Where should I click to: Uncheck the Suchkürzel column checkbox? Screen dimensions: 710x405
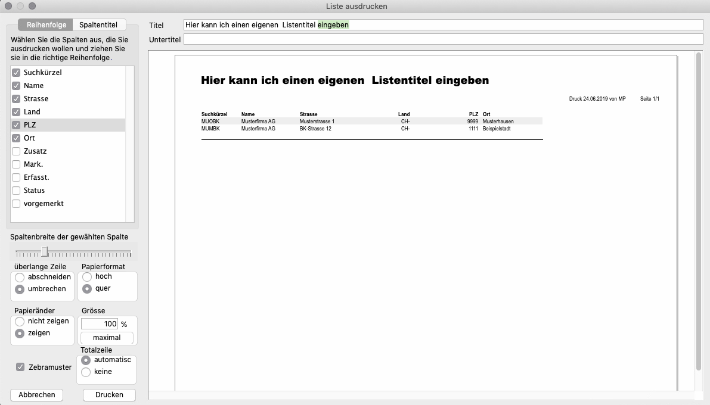pos(16,73)
